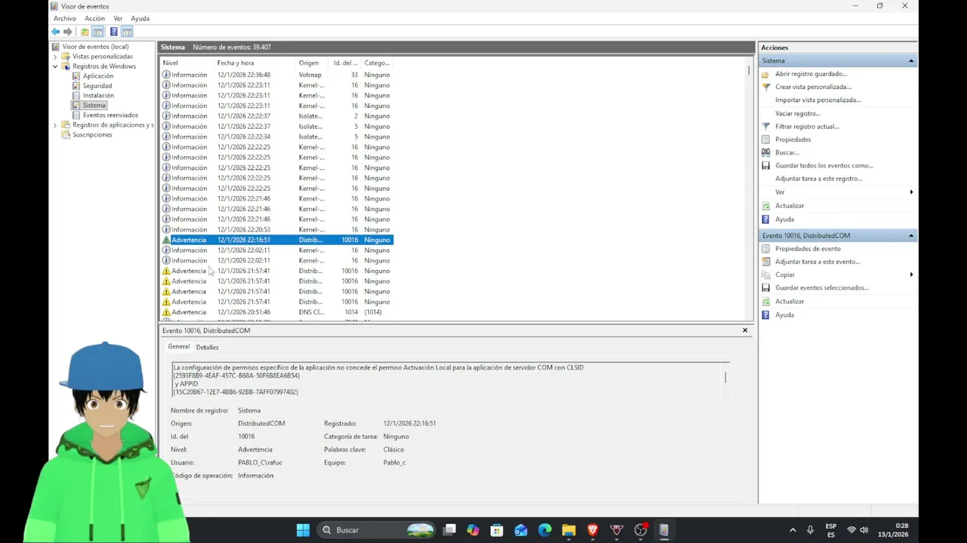Close the event preview pane
This screenshot has width=967, height=543.
[x=745, y=330]
